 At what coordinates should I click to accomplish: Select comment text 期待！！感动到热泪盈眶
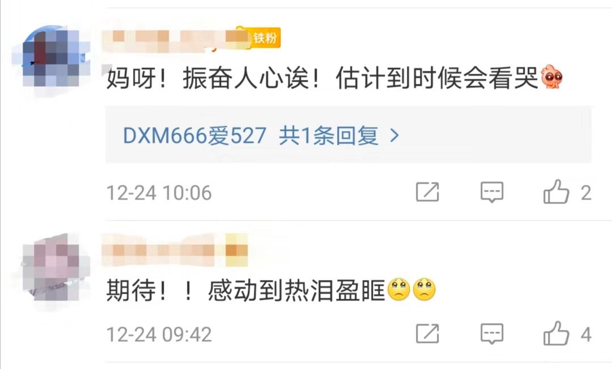click(x=246, y=291)
